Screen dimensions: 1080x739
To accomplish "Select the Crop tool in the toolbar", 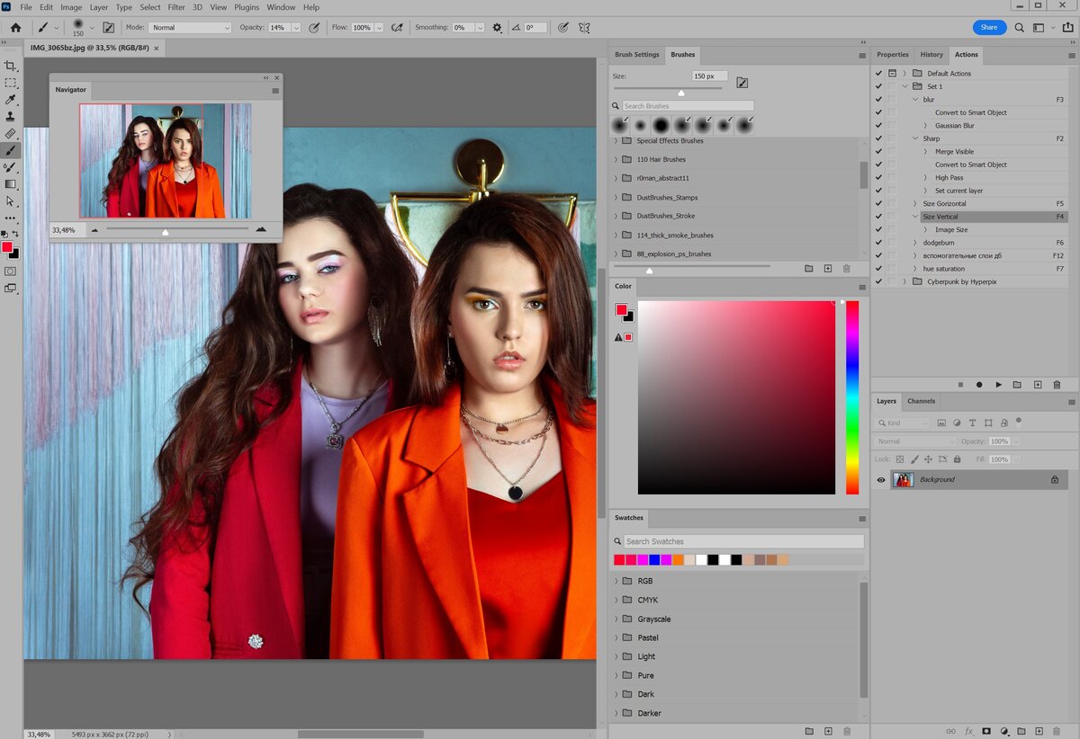I will 11,66.
